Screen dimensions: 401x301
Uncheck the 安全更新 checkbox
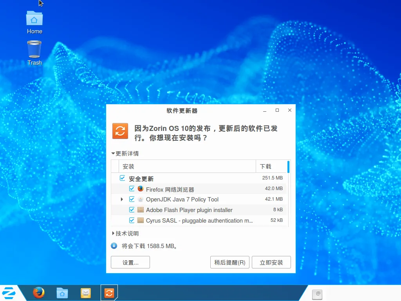(123, 178)
